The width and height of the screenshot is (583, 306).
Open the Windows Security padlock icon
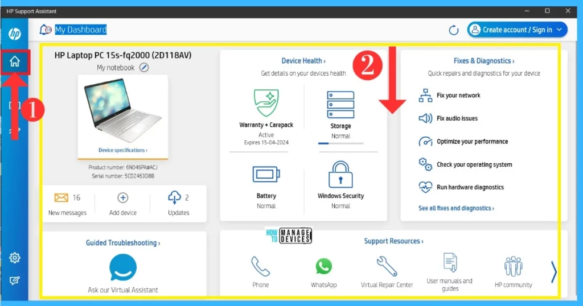coord(340,175)
